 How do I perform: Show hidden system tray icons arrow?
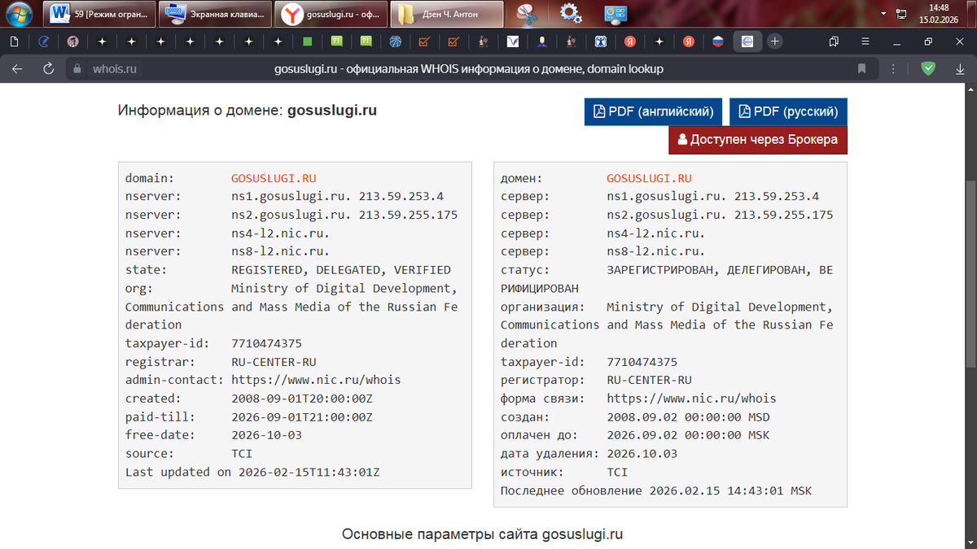[885, 14]
